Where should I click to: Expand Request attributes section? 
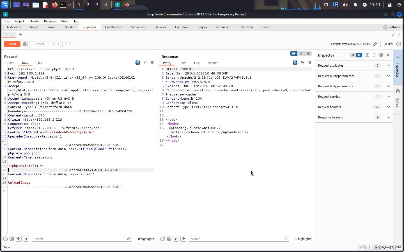(x=354, y=66)
